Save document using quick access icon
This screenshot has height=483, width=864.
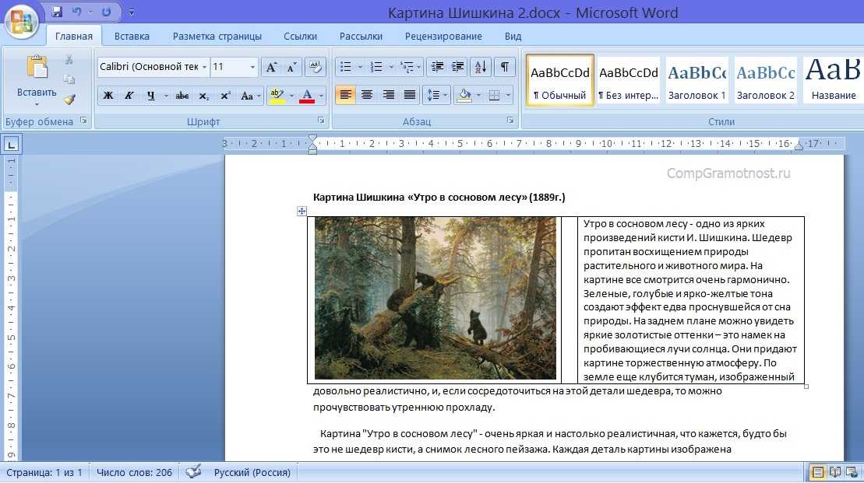(57, 12)
